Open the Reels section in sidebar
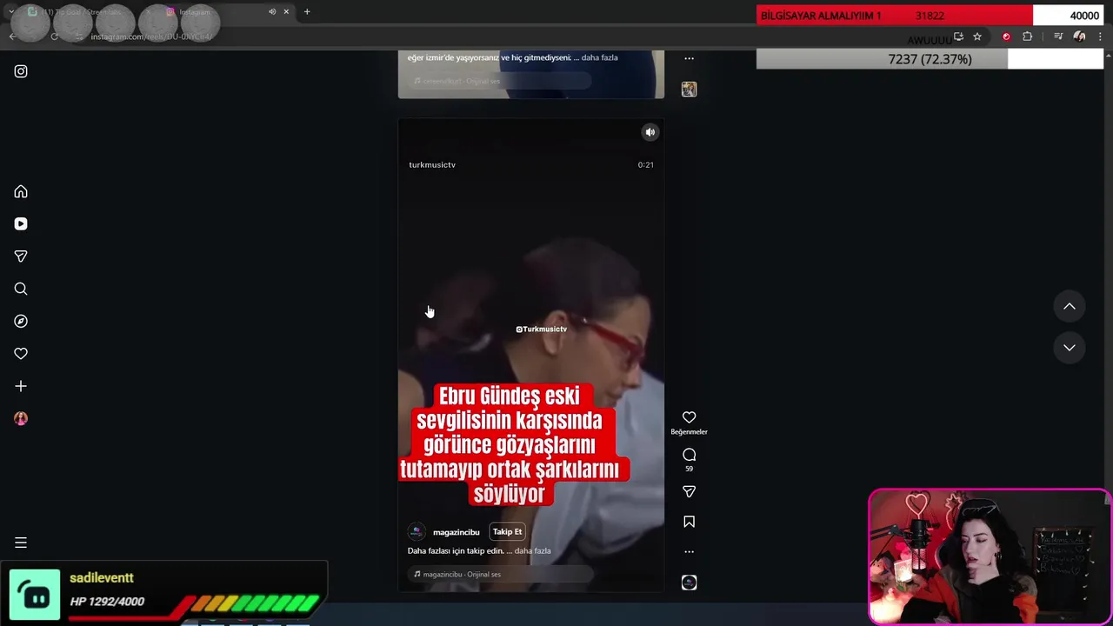 click(x=21, y=223)
